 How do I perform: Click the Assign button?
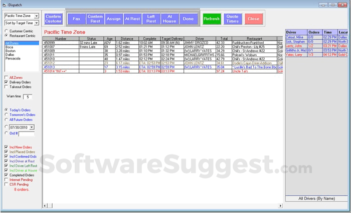113,19
